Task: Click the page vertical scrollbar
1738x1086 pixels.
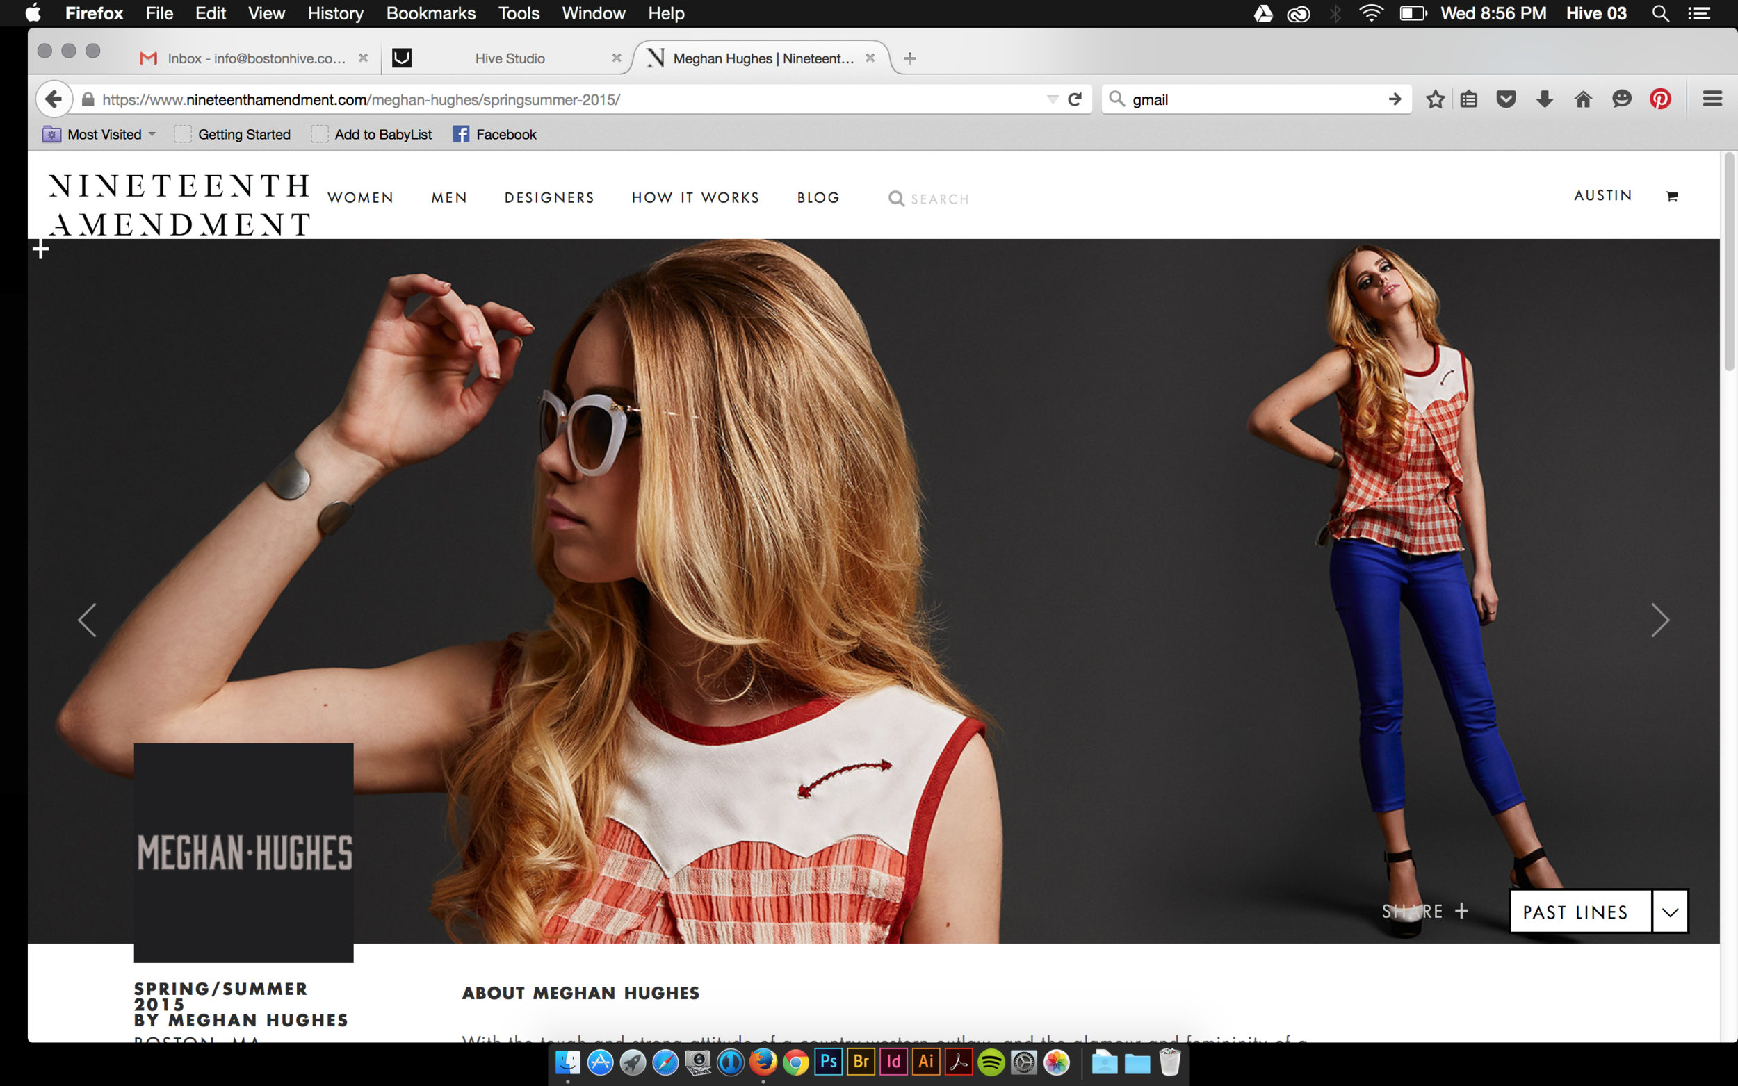Action: pyautogui.click(x=1729, y=261)
